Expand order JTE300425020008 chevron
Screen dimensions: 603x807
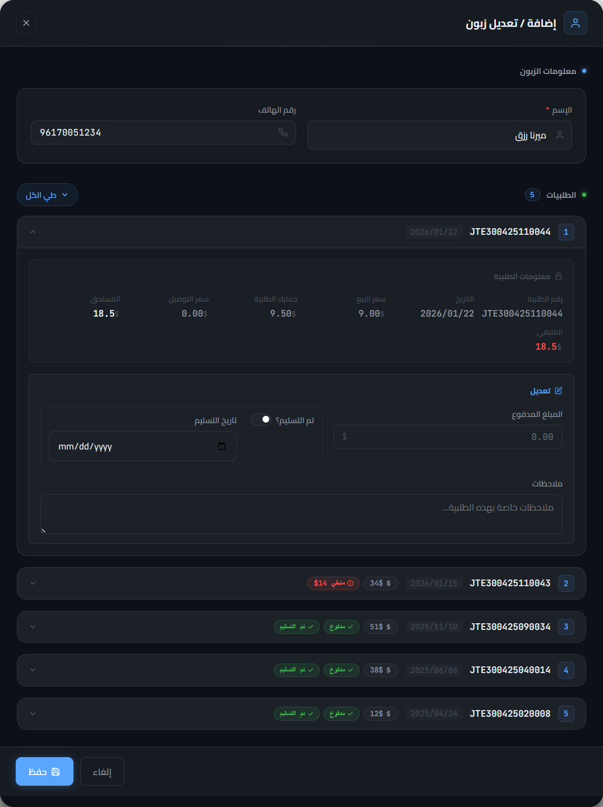click(x=33, y=713)
